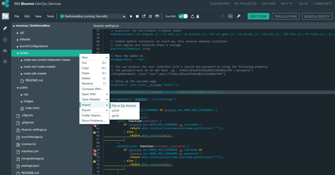Toggle the Live Edit switch

(x=183, y=16)
